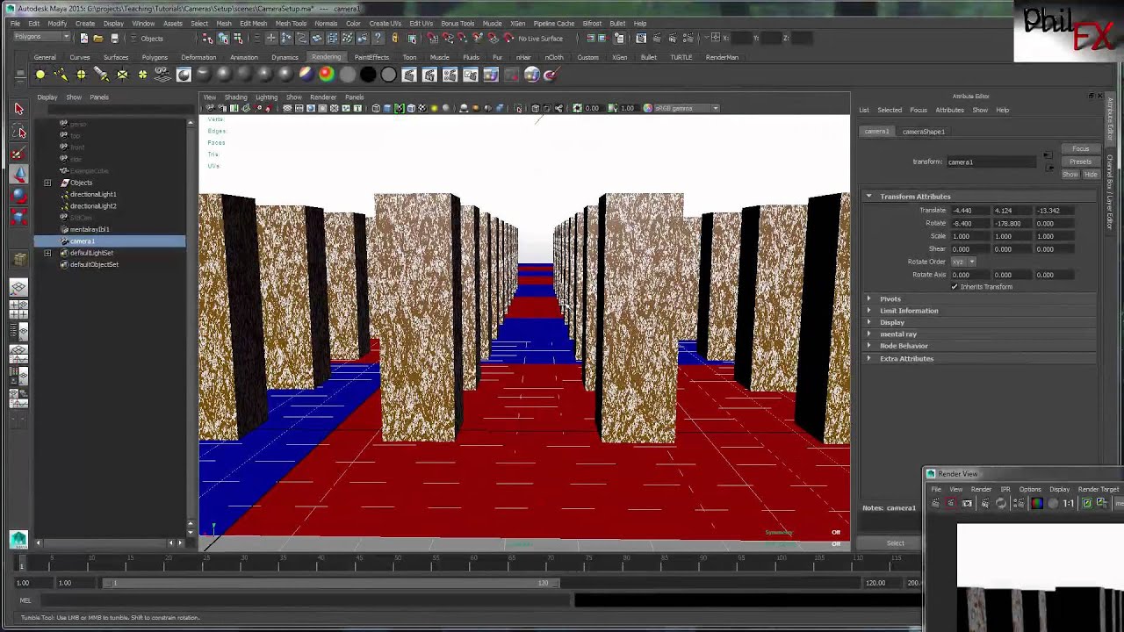
Task: Create volume light from shelf
Action: (142, 75)
